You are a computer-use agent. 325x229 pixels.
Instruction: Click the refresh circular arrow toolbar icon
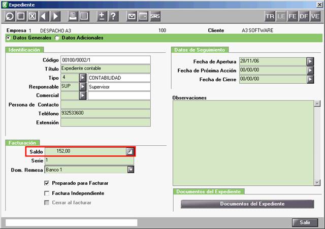[x=10, y=16]
